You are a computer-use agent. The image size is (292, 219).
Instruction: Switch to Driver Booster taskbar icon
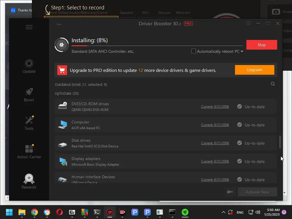point(110,212)
